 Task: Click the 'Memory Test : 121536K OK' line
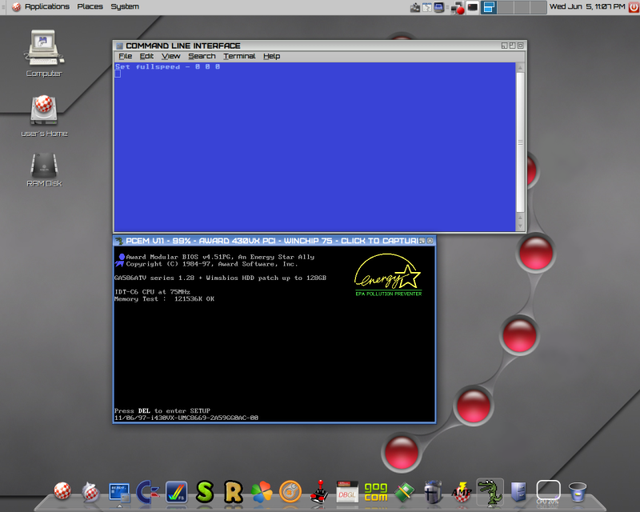164,299
